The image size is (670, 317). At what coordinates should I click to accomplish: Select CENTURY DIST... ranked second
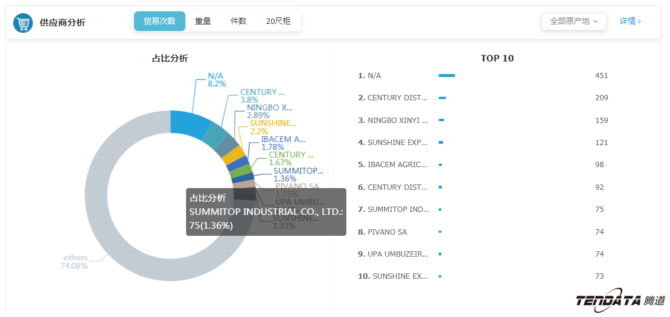click(x=397, y=98)
